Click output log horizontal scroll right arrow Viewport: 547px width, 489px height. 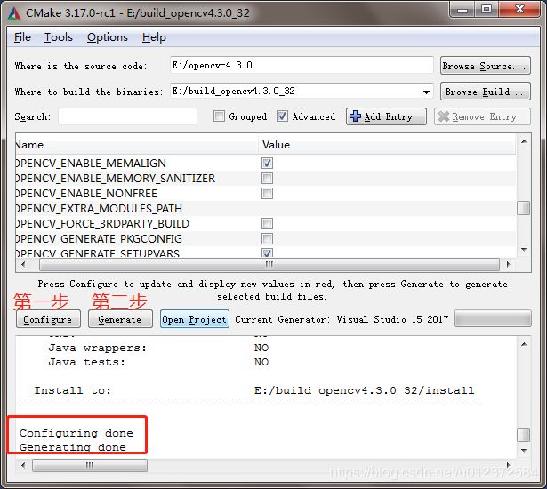[x=508, y=465]
